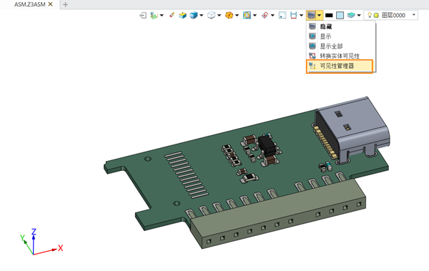Click the black IC chip on board
This screenshot has width=429, height=271.
coord(267,145)
